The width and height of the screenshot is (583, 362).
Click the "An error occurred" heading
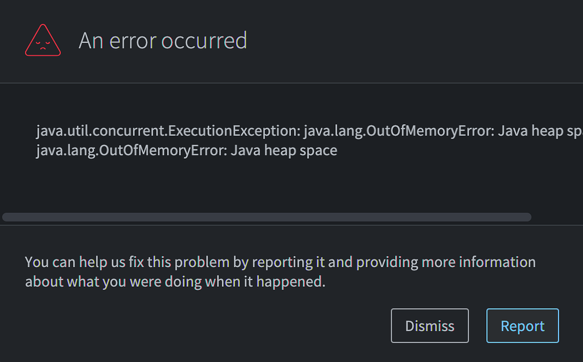163,40
